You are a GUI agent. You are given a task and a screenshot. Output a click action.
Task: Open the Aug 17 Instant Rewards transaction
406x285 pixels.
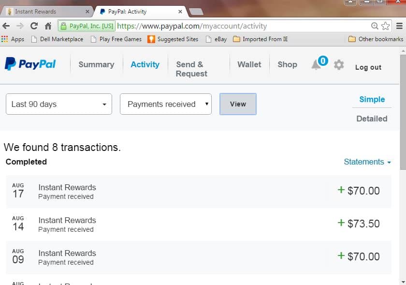click(x=199, y=192)
